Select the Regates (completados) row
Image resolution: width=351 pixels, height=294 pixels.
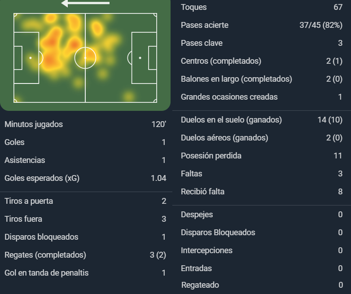[x=85, y=255]
